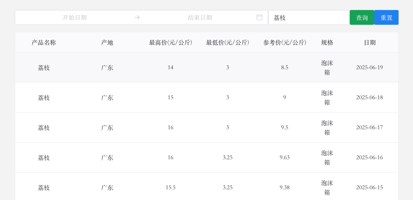Click the date cell 2025-06-19
The width and height of the screenshot is (413, 200).
point(369,67)
